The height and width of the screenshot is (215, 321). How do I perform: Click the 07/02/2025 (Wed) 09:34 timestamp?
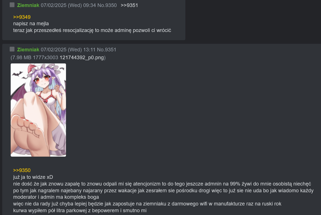pos(68,5)
